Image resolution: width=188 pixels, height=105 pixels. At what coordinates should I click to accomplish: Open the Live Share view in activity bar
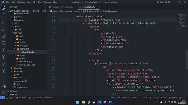point(4,64)
